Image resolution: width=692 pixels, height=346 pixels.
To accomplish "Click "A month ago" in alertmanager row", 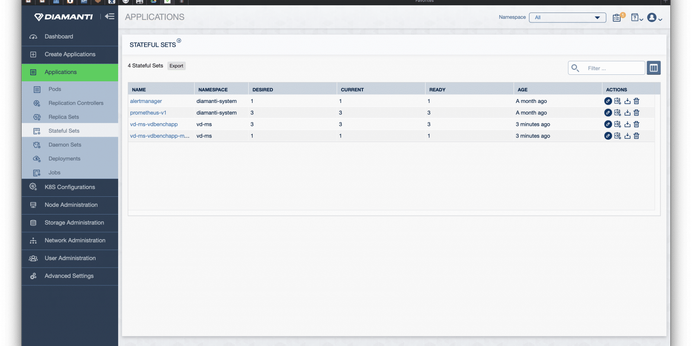I will coord(531,101).
